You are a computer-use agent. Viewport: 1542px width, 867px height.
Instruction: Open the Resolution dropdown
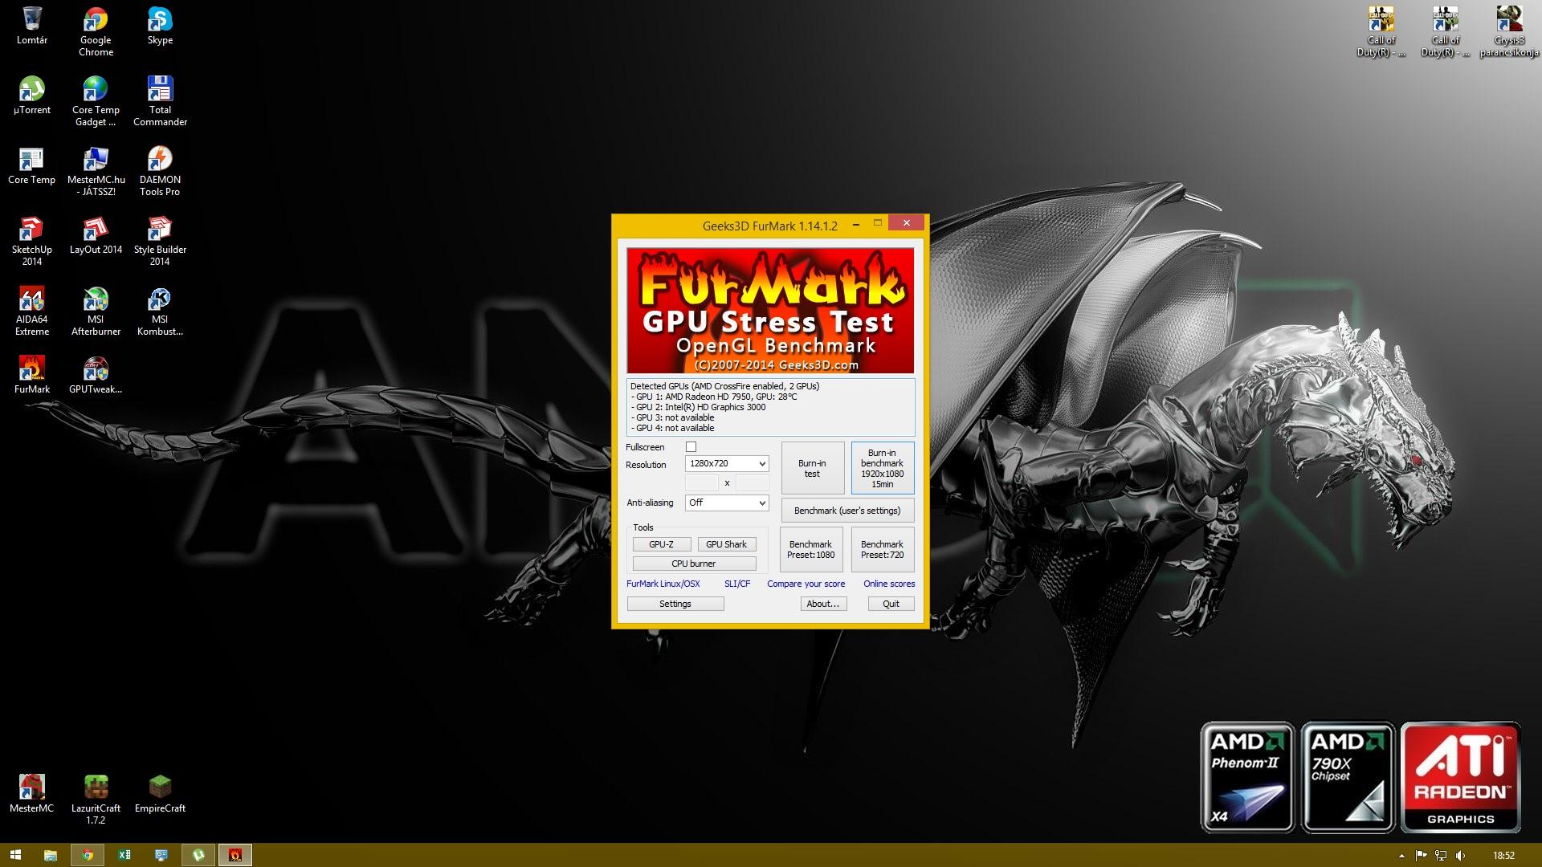pyautogui.click(x=727, y=463)
